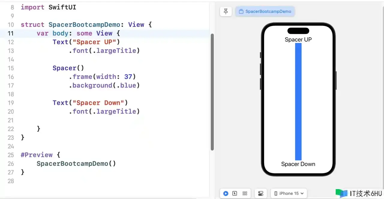This screenshot has height=199, width=384.
Task: Click the phone icon in device selector
Action: click(x=276, y=193)
